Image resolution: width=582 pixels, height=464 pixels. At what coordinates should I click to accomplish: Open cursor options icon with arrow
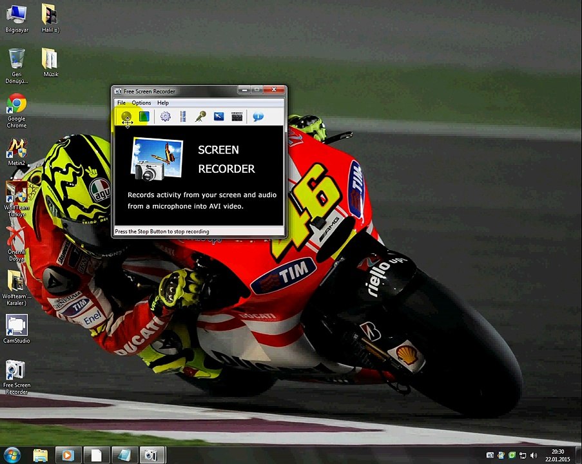tap(219, 117)
